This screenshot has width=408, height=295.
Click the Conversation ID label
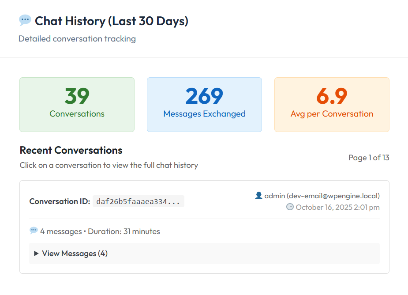tap(60, 201)
